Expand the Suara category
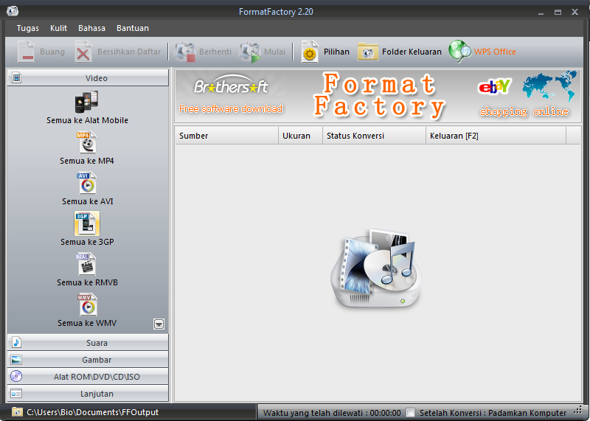590x421 pixels. pos(88,342)
